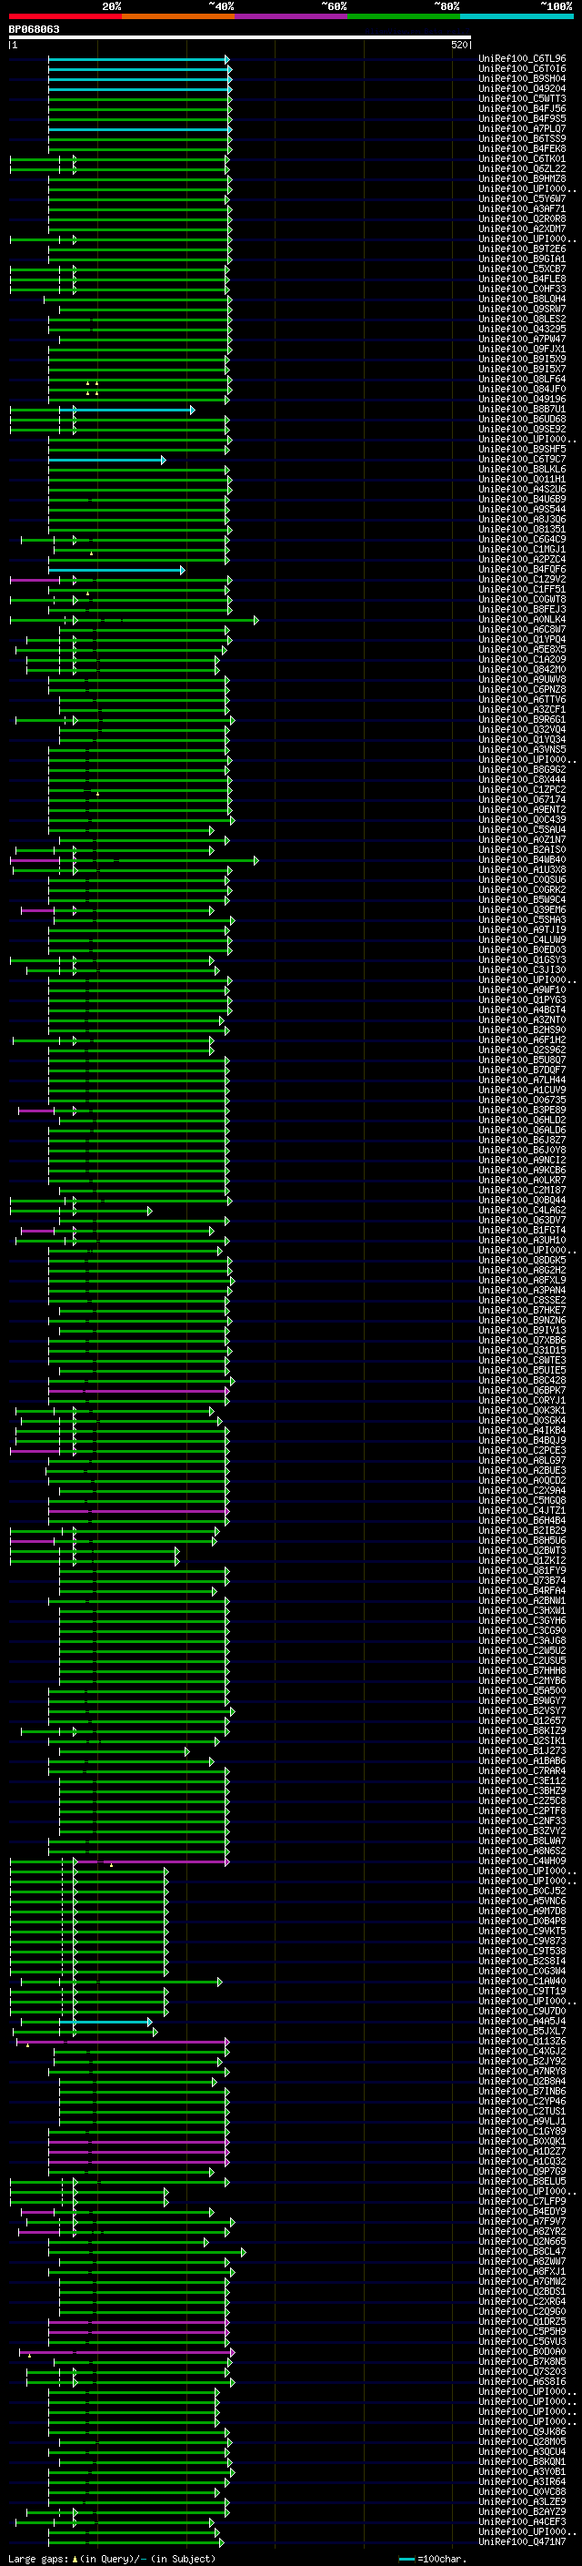Select hit label UniRef100_Q73B74

coord(522,1581)
